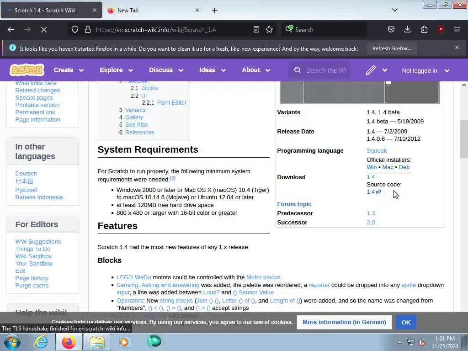
Task: Stop page loading with the X button
Action: click(44, 30)
